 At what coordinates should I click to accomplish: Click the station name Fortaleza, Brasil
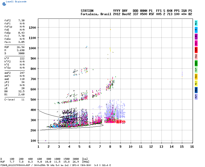pos(96,14)
